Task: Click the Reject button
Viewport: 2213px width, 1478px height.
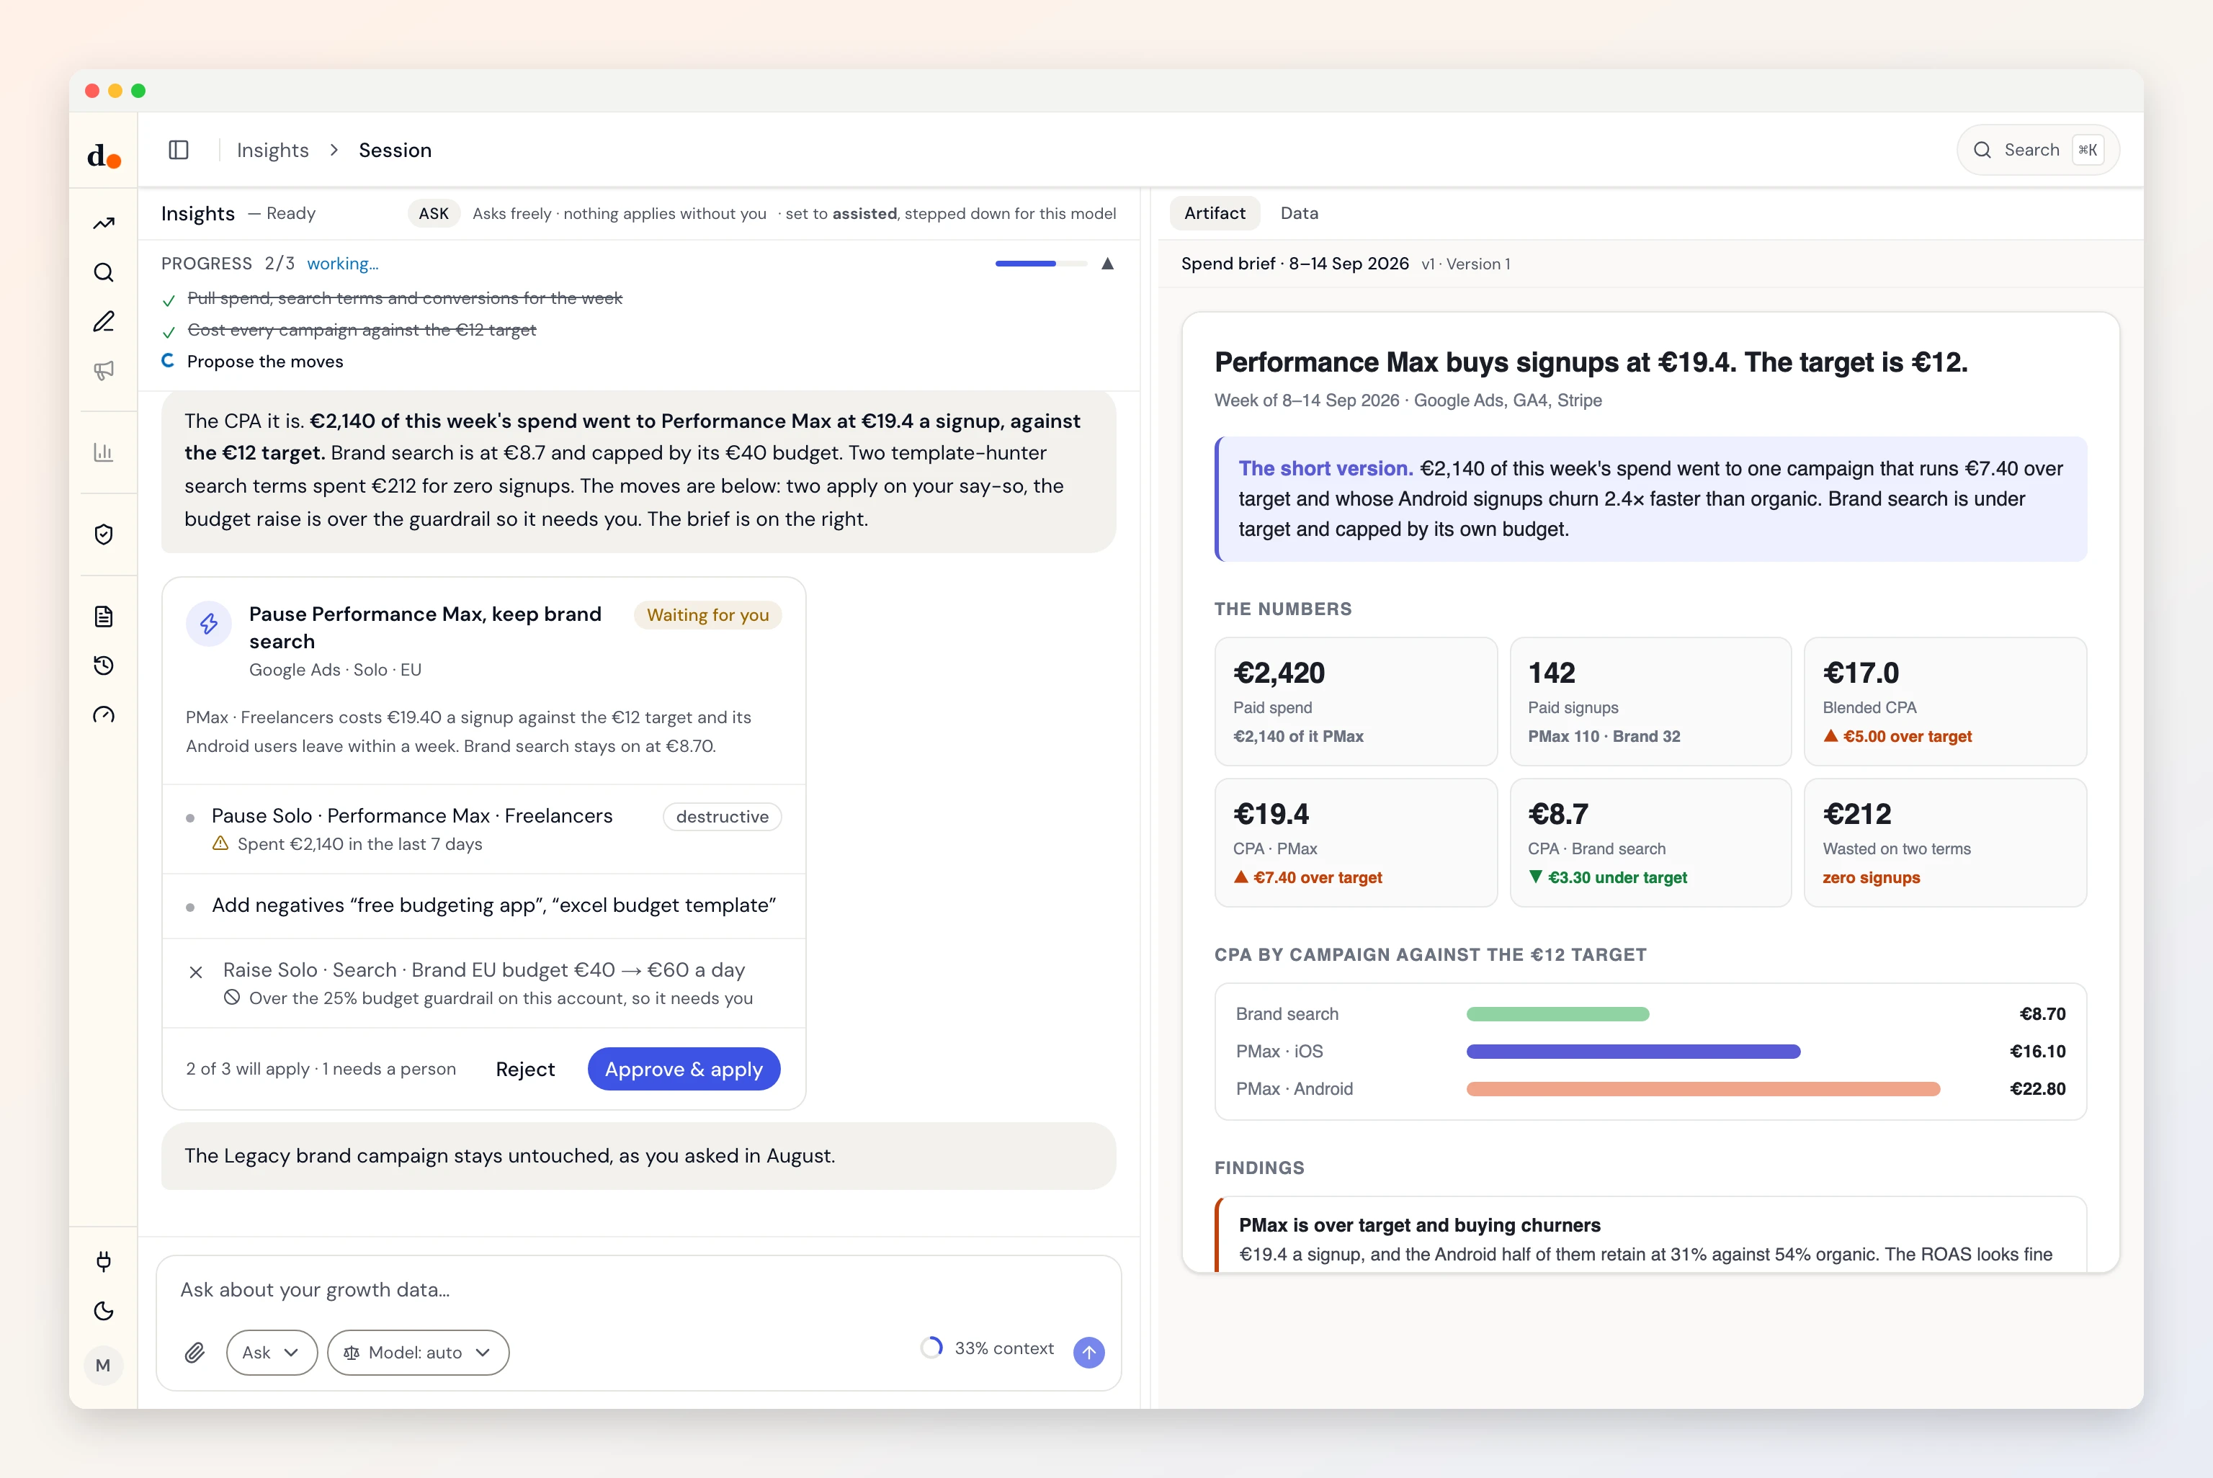Action: coord(525,1069)
